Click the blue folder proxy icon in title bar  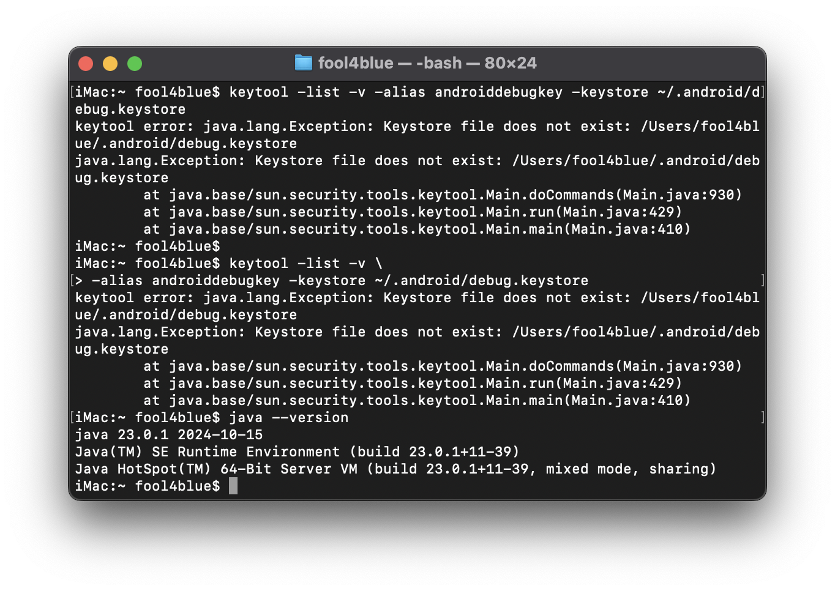click(x=304, y=63)
